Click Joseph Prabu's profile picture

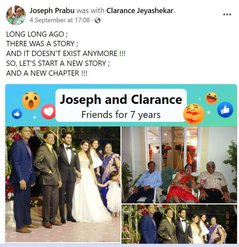[16, 15]
